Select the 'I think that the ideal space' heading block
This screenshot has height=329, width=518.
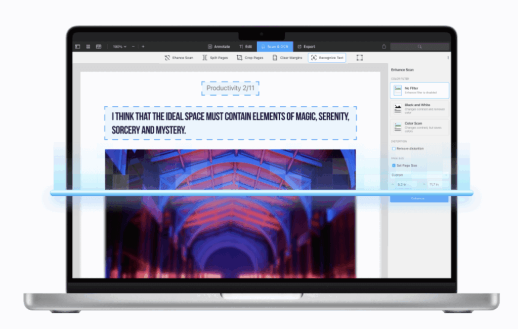pyautogui.click(x=231, y=123)
